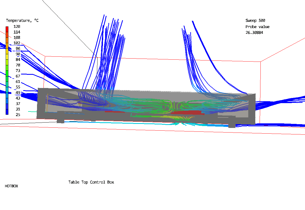The width and height of the screenshot is (305, 210).
Task: Select the left red heat source block
Action: (113, 111)
